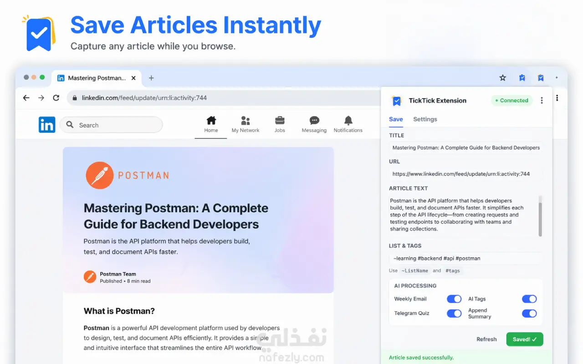
Task: Open the browser three-dot menu
Action: pyautogui.click(x=557, y=98)
